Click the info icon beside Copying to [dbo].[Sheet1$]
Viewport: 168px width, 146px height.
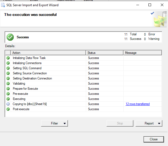click(8, 104)
